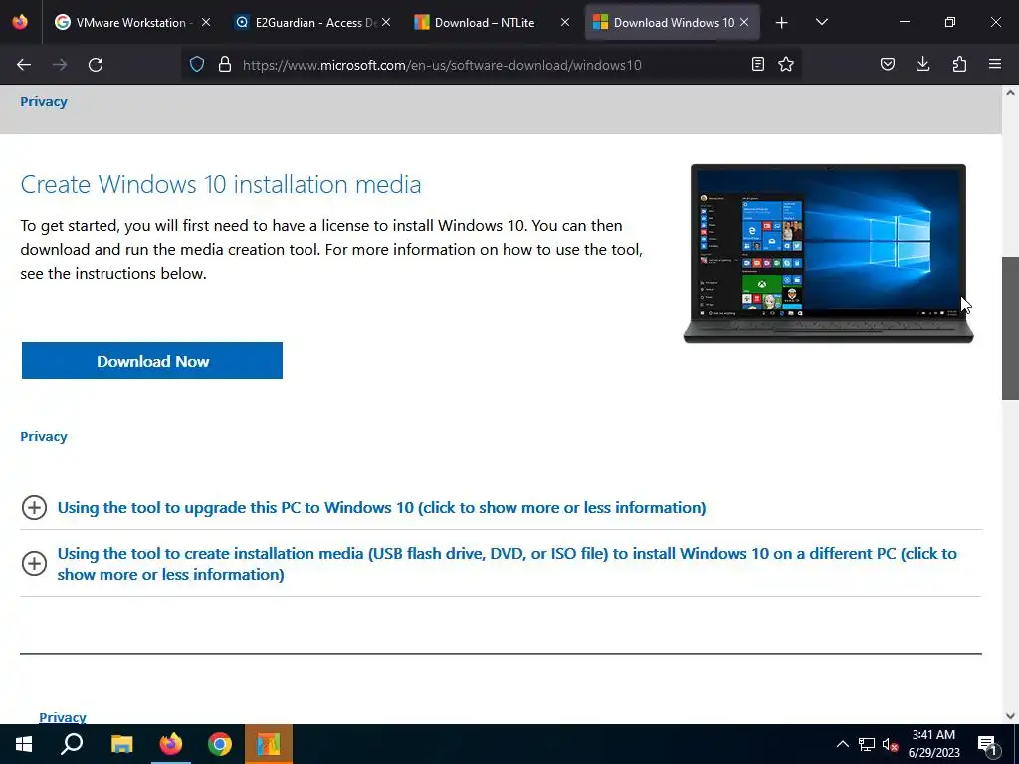This screenshot has height=764, width=1019.
Task: Show hidden system tray icons chevron
Action: (x=842, y=744)
